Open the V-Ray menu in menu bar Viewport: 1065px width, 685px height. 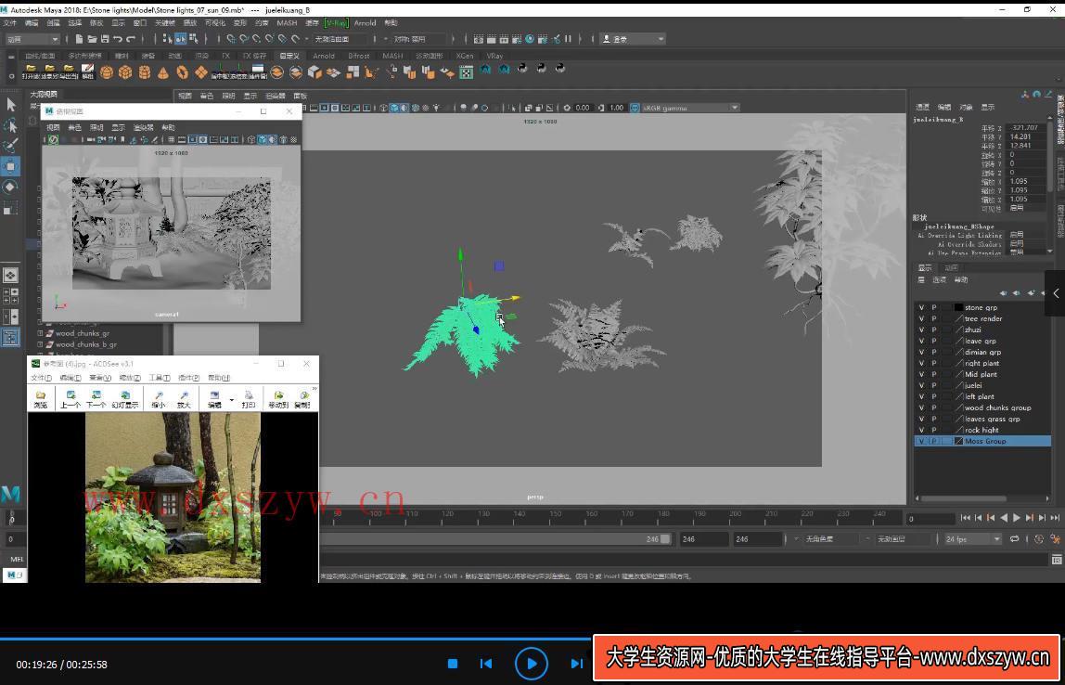pyautogui.click(x=336, y=22)
